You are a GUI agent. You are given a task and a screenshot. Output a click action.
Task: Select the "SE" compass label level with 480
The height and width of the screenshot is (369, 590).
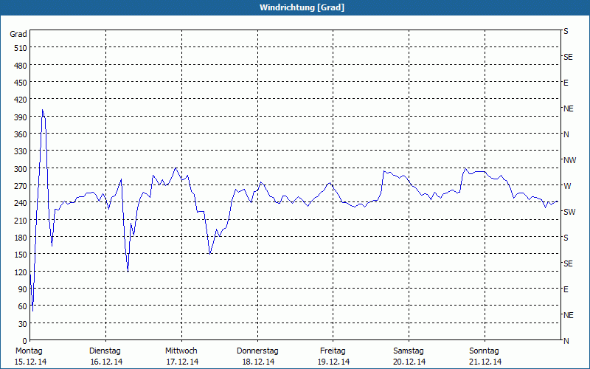(568, 58)
